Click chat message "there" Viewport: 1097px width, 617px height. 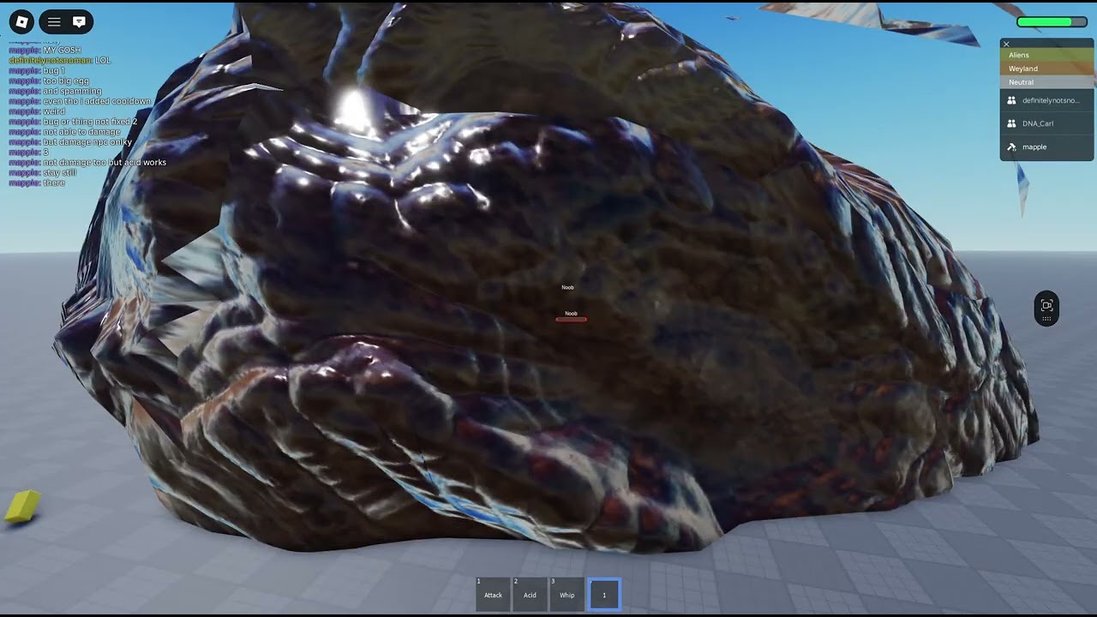pos(54,183)
